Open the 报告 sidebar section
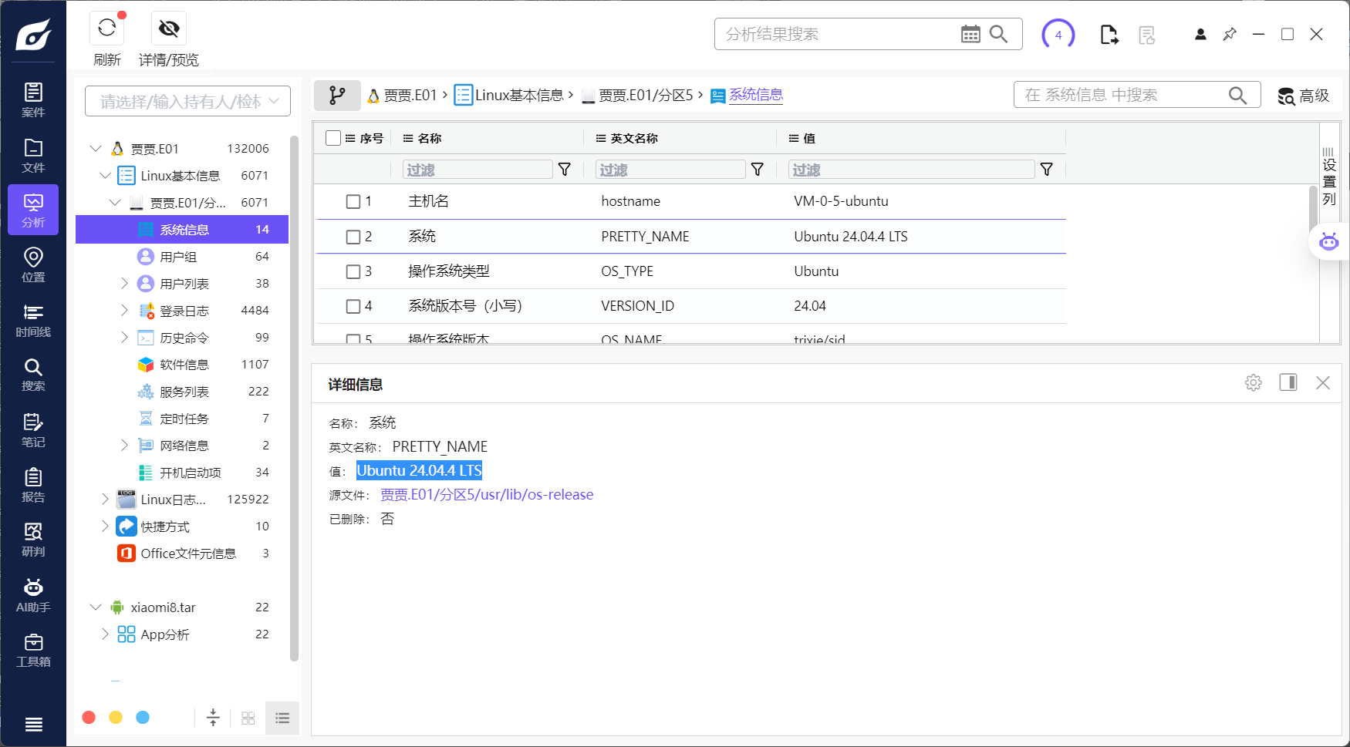The image size is (1350, 747). click(33, 485)
